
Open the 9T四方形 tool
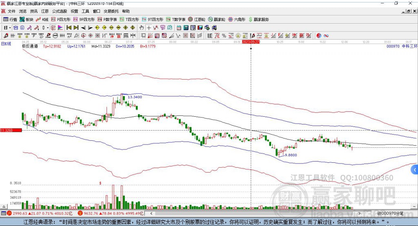(153, 20)
